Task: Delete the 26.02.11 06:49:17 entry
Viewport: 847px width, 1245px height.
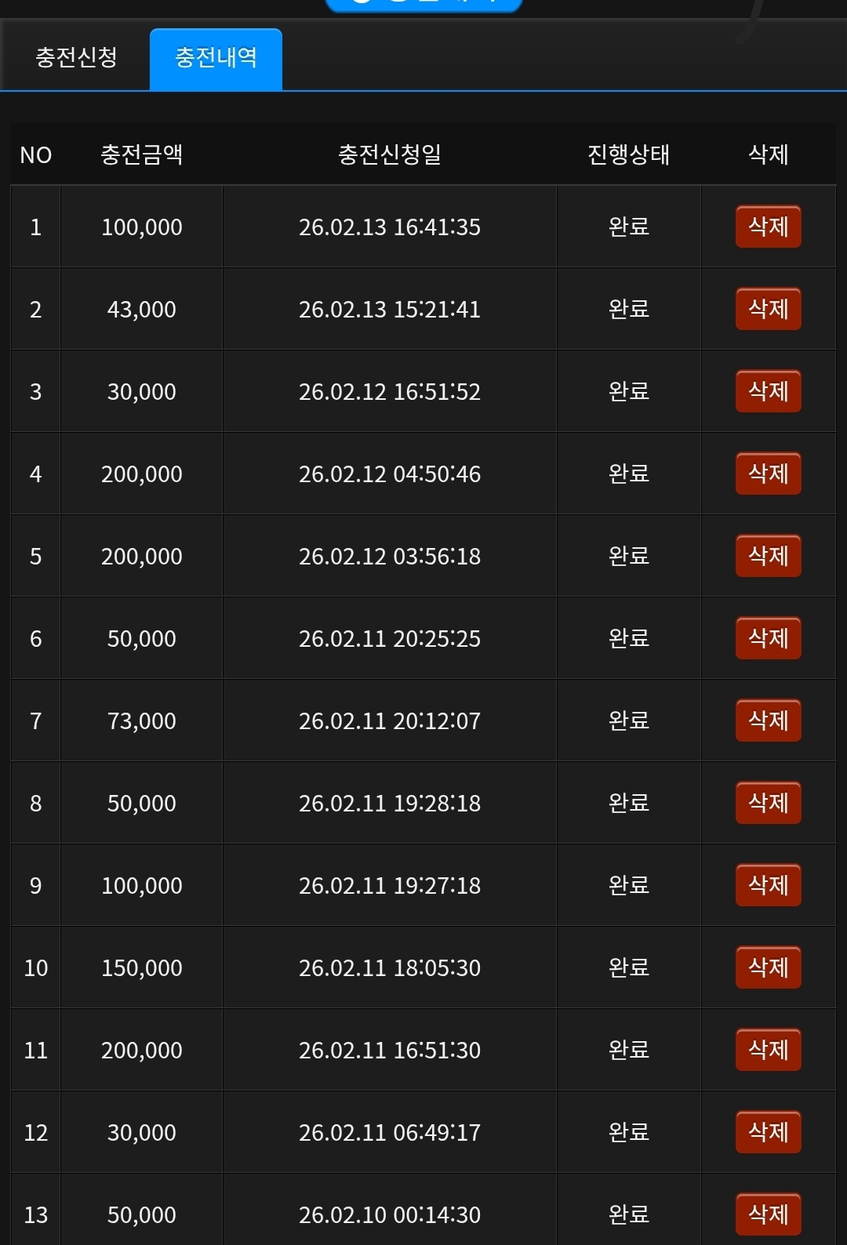Action: click(768, 1132)
